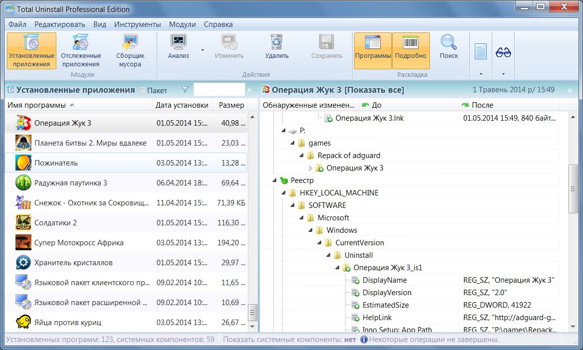The width and height of the screenshot is (583, 350).
Task: Open the Модули menu
Action: (x=183, y=24)
